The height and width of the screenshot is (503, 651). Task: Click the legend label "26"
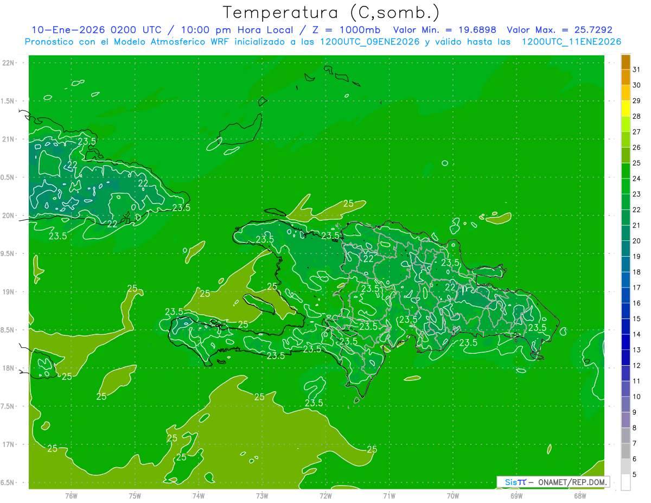tap(637, 148)
